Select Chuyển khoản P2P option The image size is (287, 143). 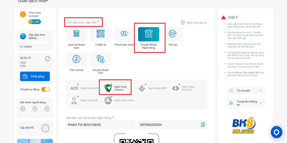coord(100,59)
